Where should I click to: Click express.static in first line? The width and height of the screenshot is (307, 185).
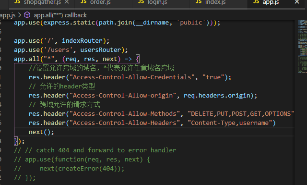coord(69,23)
